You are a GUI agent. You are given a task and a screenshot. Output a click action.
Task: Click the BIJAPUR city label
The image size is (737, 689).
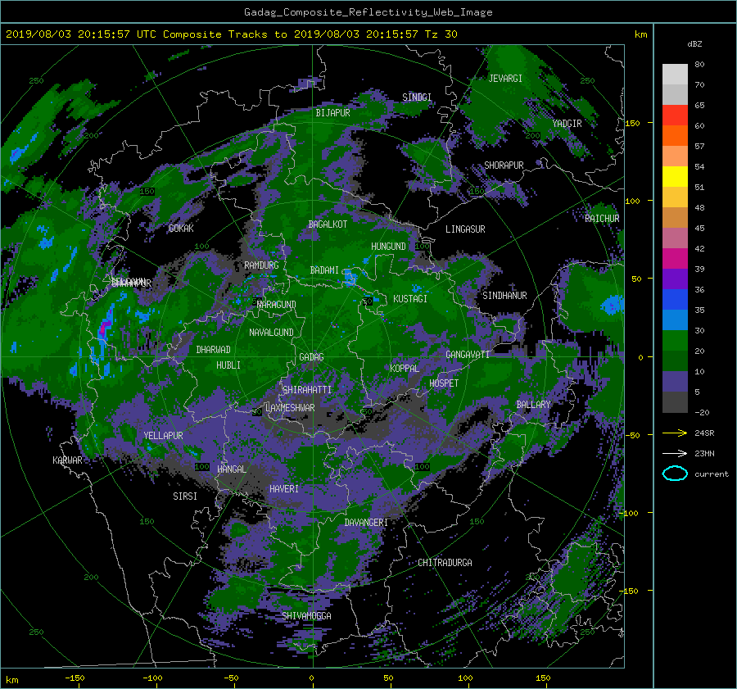click(332, 113)
